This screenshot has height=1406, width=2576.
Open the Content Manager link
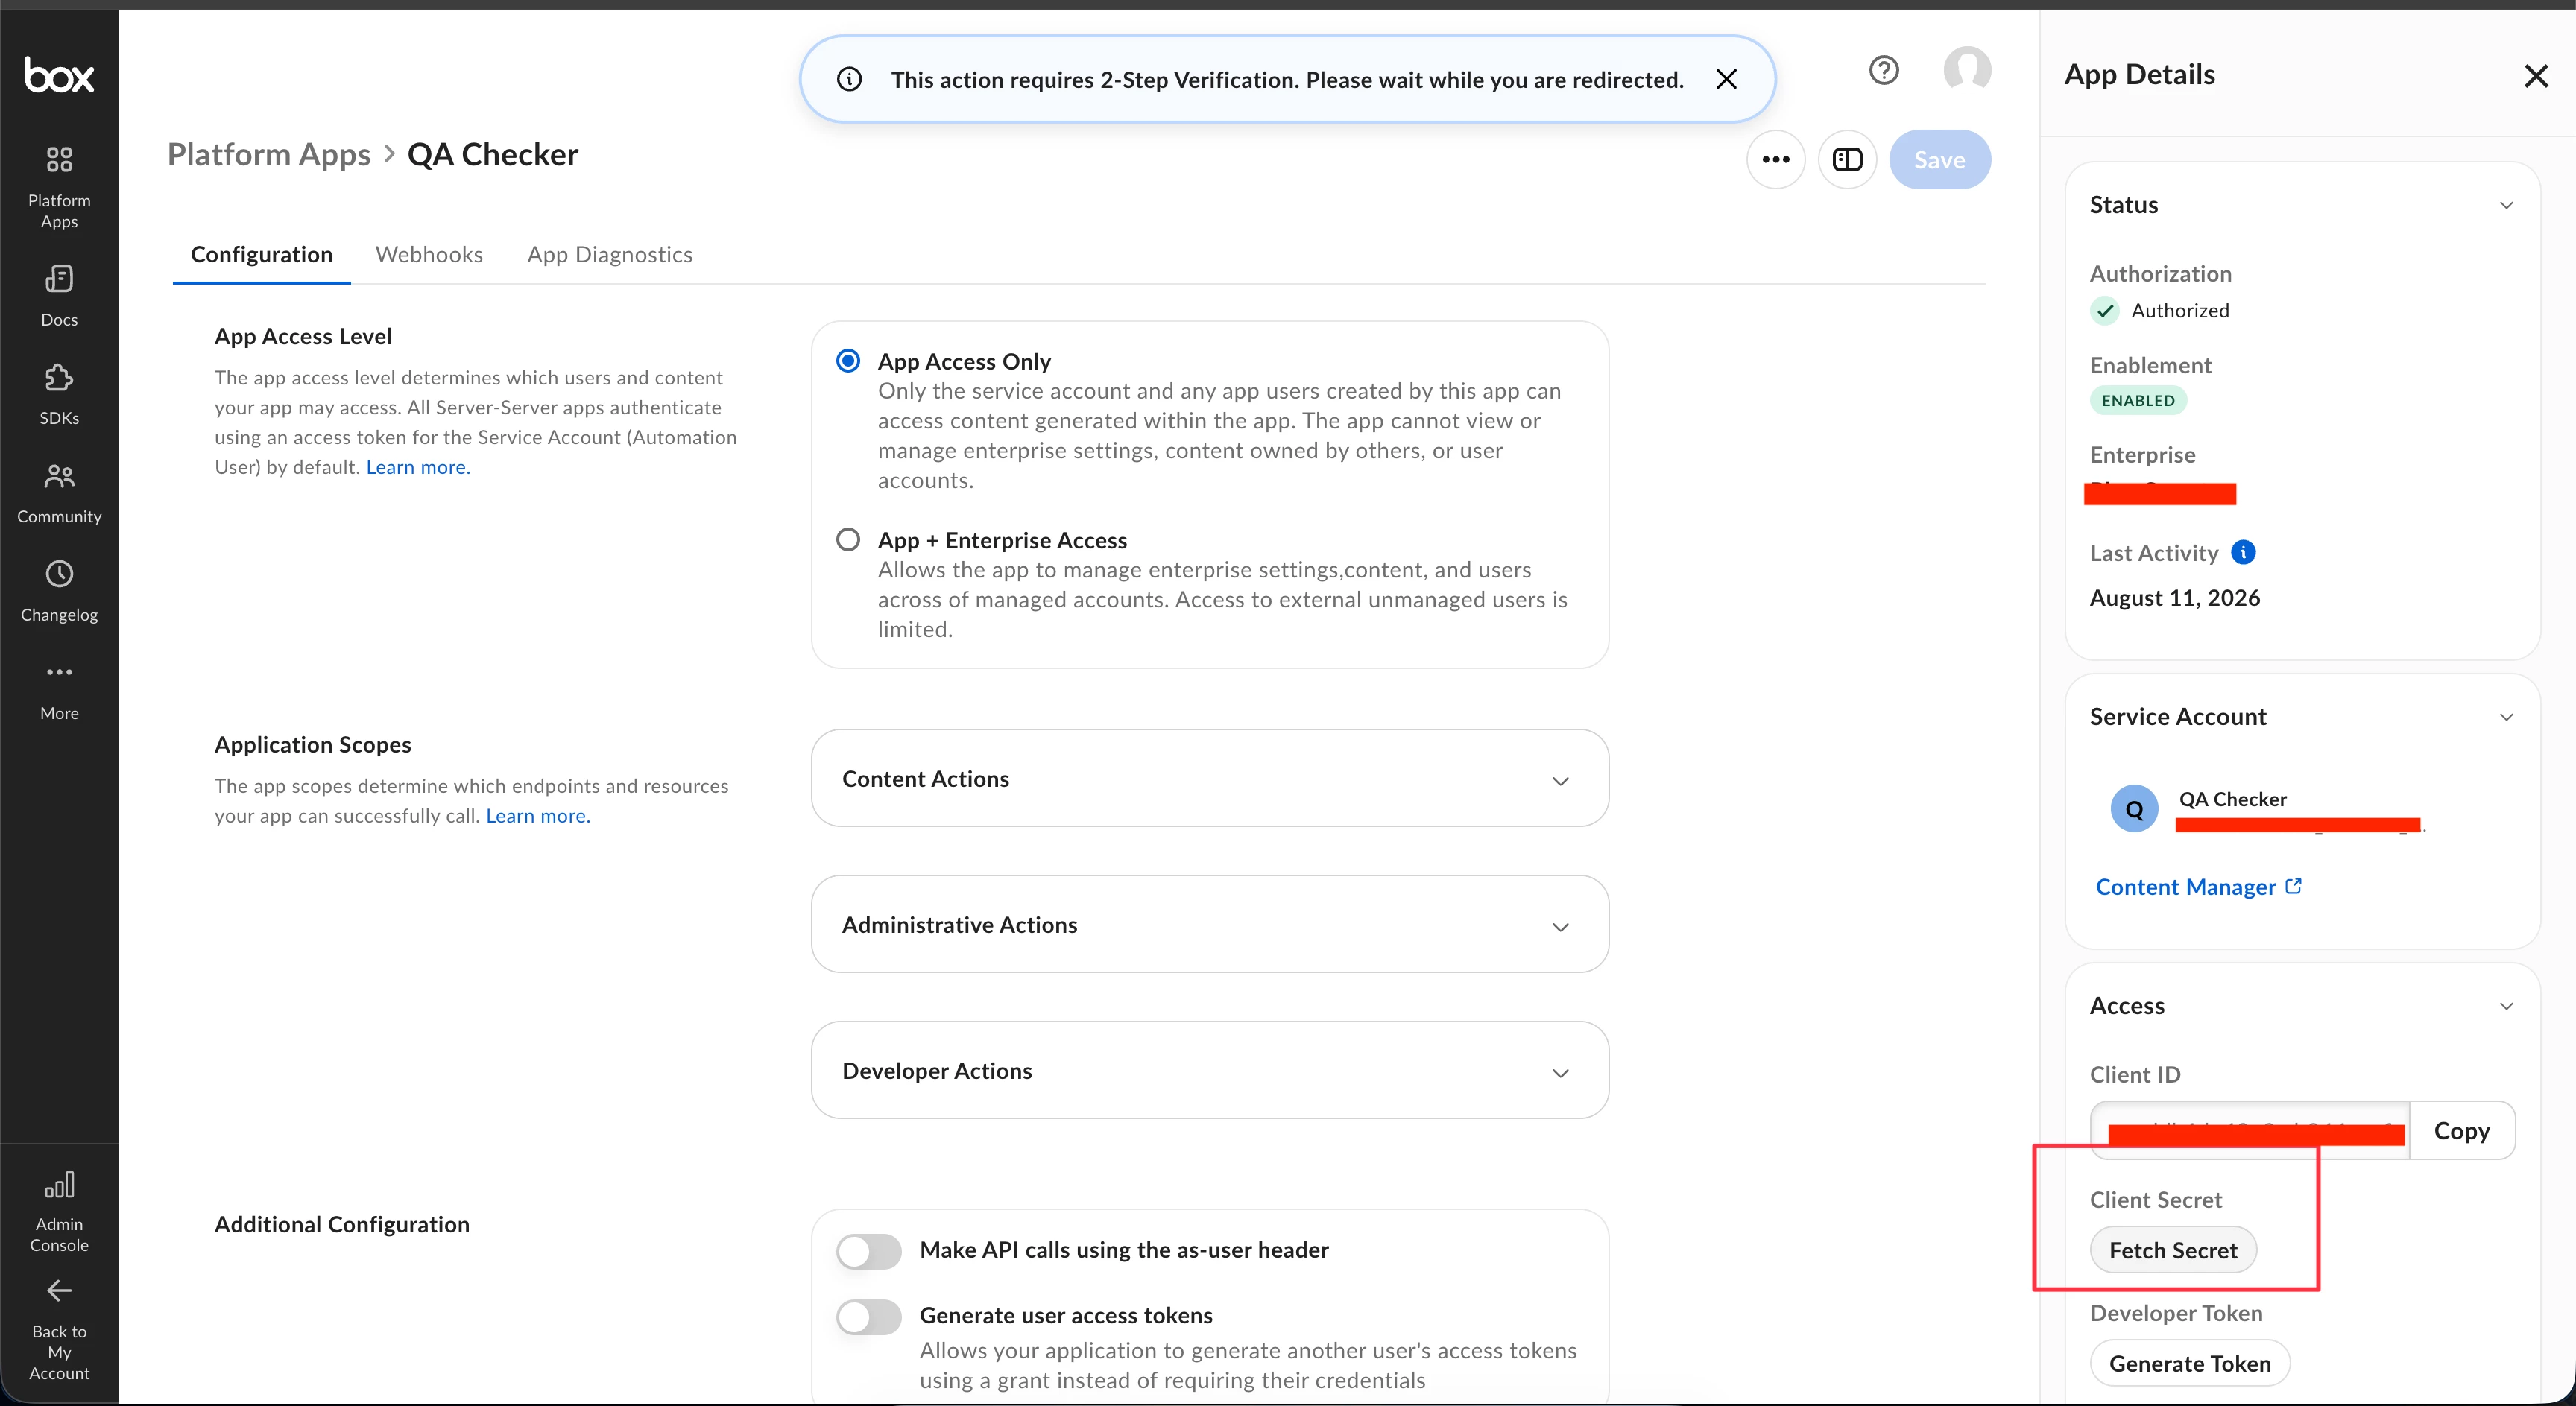tap(2198, 887)
